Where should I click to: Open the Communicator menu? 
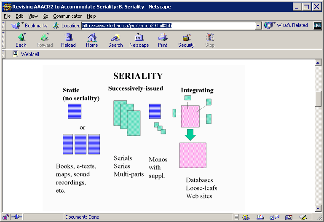(x=67, y=16)
